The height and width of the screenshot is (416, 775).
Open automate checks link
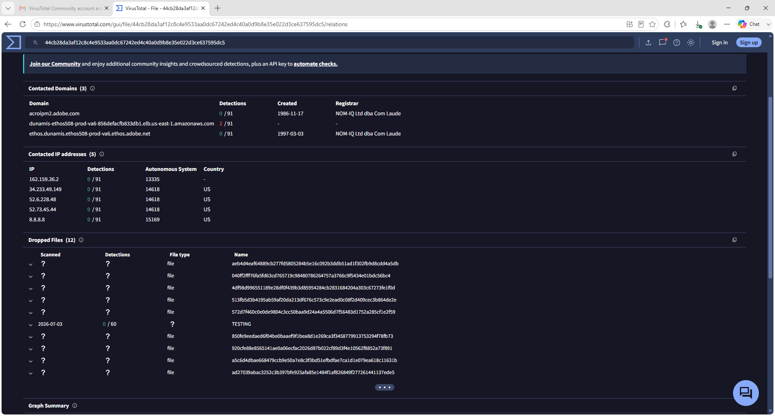click(x=315, y=64)
